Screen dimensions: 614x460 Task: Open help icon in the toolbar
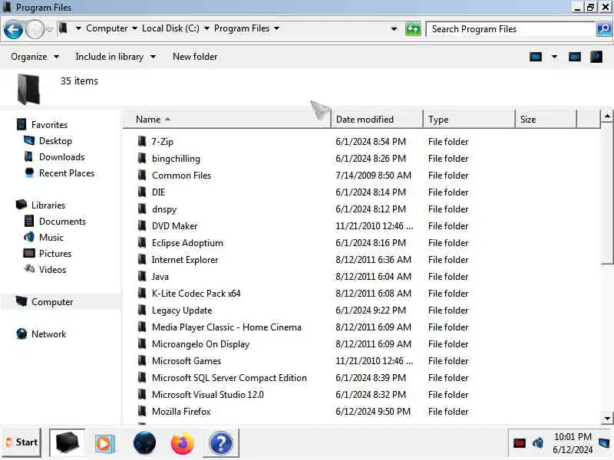point(596,57)
